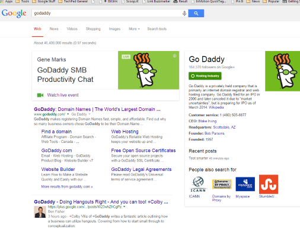Screen dimensions: 300x229
Task: Click the Bitlink bookmark
Action: tap(108, 1)
